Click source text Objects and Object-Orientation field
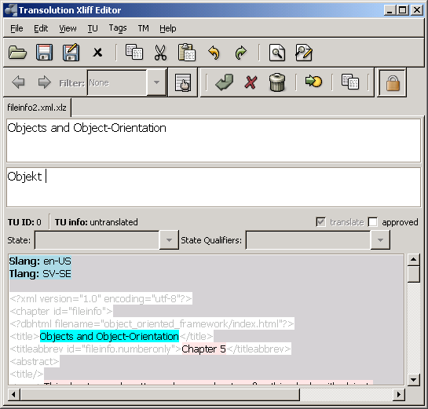 [x=214, y=141]
